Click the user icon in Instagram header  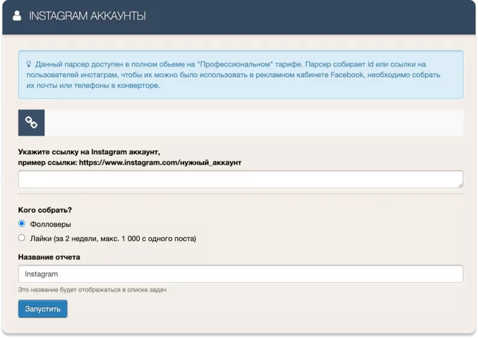pos(17,16)
